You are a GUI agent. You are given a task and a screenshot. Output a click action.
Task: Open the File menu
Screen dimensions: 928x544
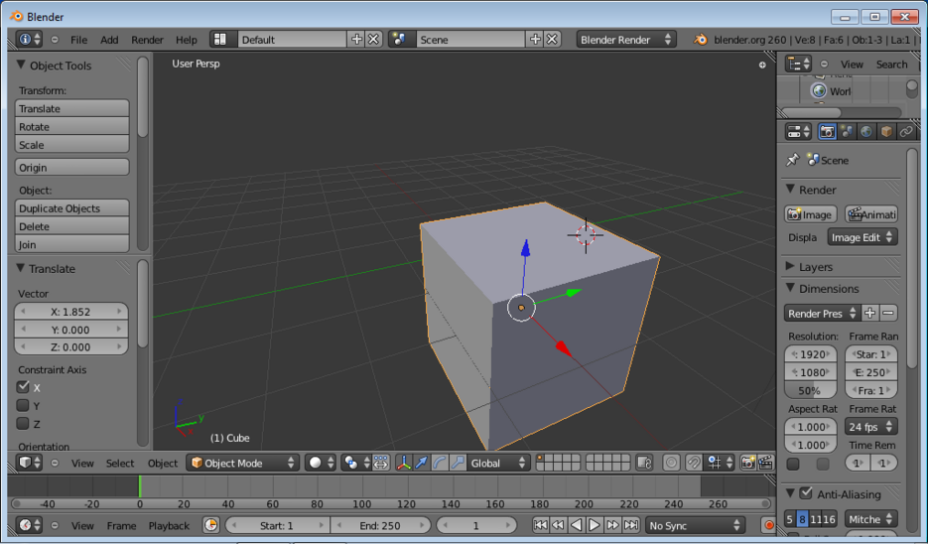click(x=78, y=40)
